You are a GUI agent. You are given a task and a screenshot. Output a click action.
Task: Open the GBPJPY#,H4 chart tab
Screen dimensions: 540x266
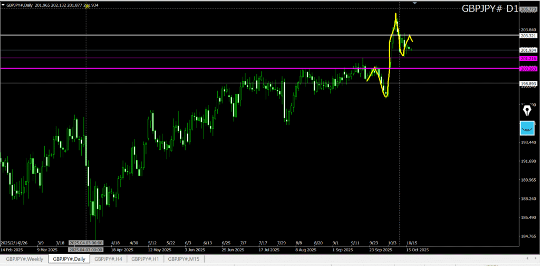(108, 259)
